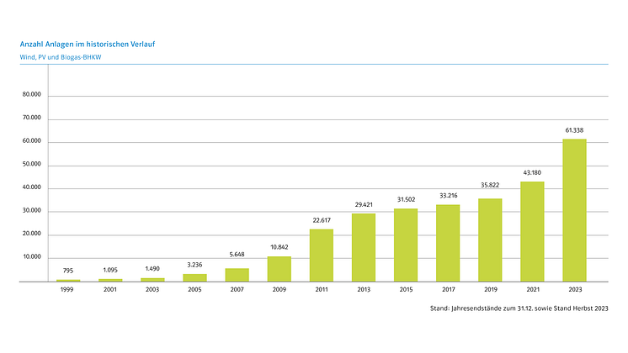Click the x-axis year label 2021
The height and width of the screenshot is (353, 628).
pos(533,289)
